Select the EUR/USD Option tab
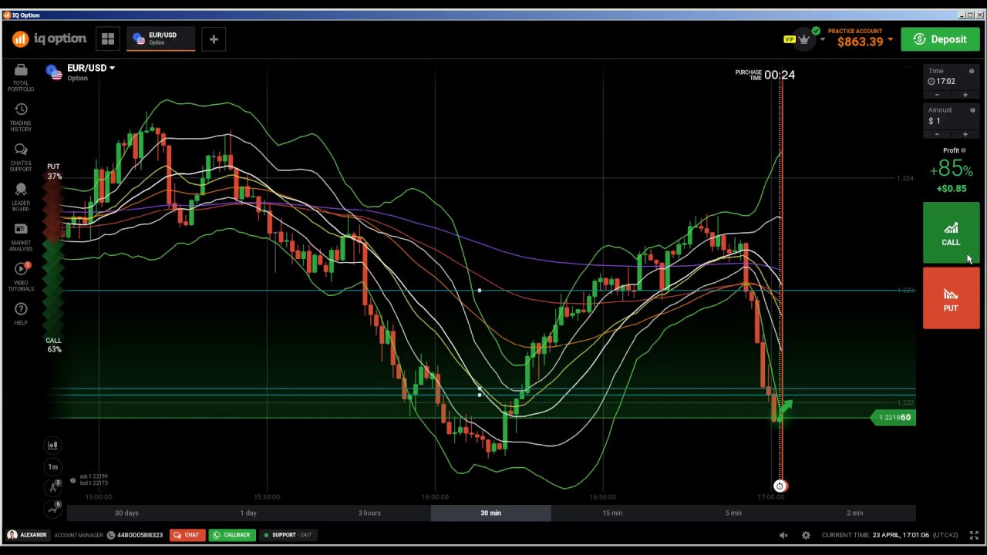The width and height of the screenshot is (987, 555). click(160, 39)
